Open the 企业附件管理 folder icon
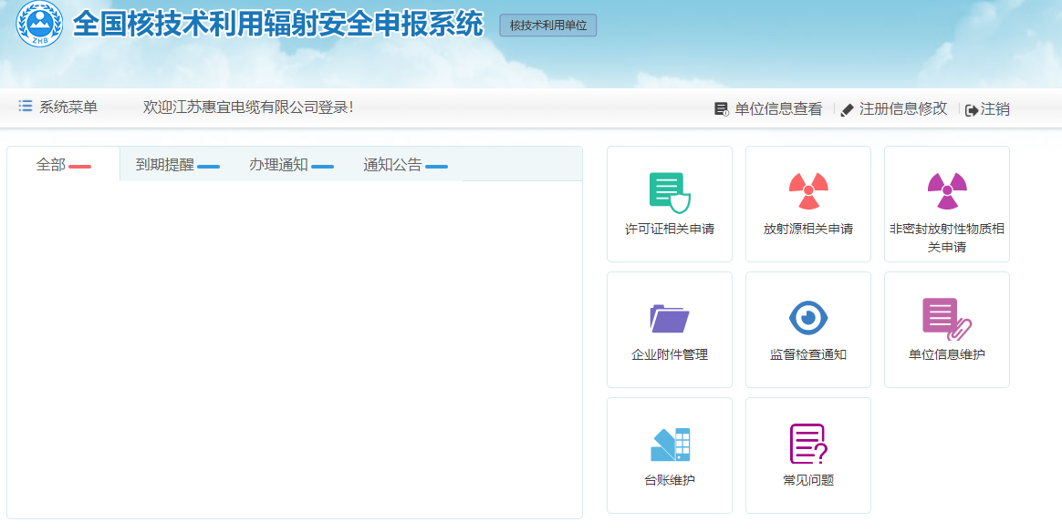This screenshot has height=532, width=1062. 669,329
